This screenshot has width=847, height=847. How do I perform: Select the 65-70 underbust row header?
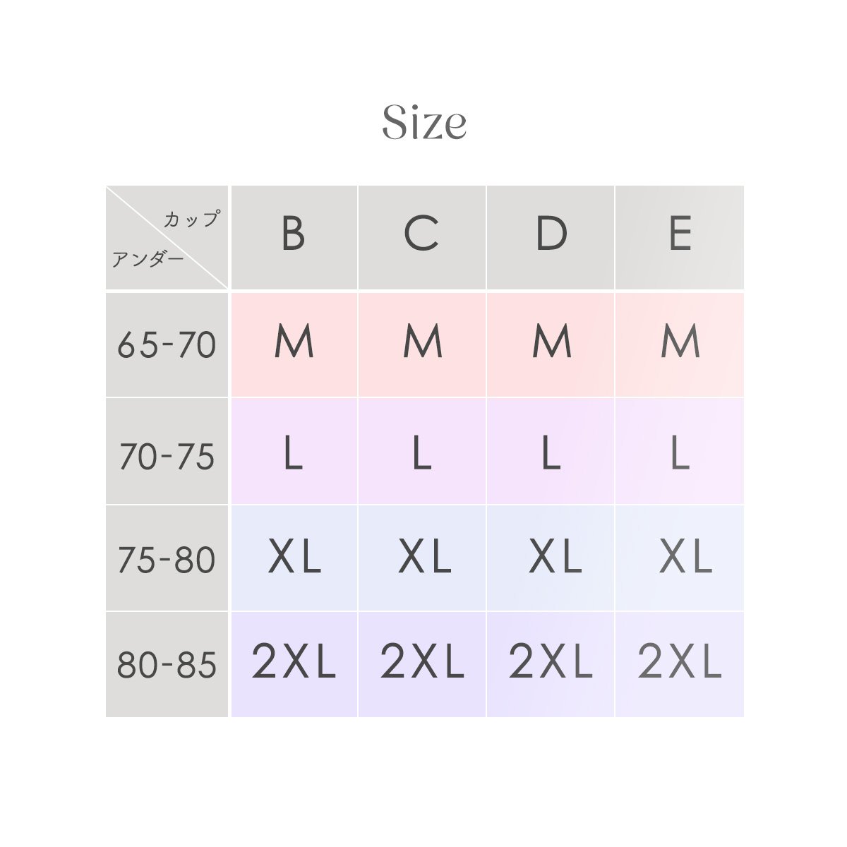(x=167, y=344)
